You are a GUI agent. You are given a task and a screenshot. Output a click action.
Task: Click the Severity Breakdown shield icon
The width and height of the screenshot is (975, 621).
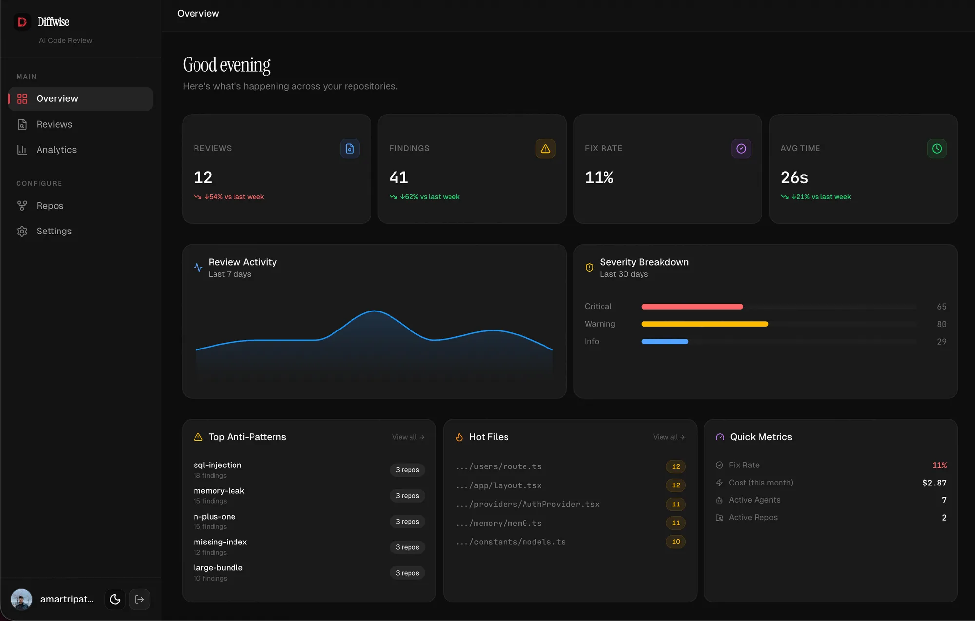pyautogui.click(x=589, y=267)
